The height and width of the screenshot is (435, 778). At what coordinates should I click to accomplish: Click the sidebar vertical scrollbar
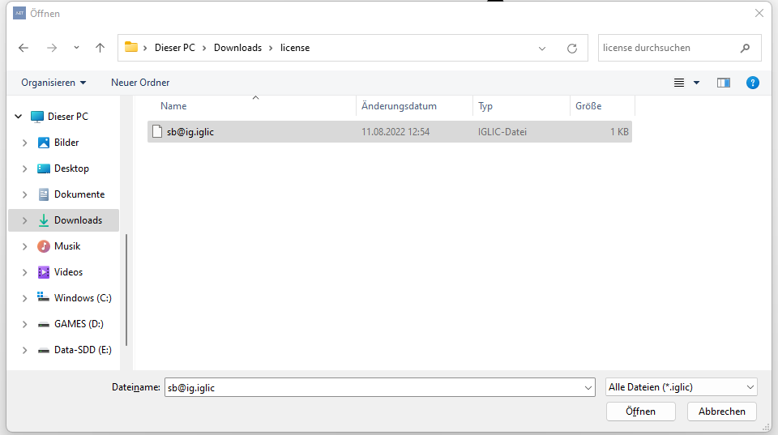[126, 284]
